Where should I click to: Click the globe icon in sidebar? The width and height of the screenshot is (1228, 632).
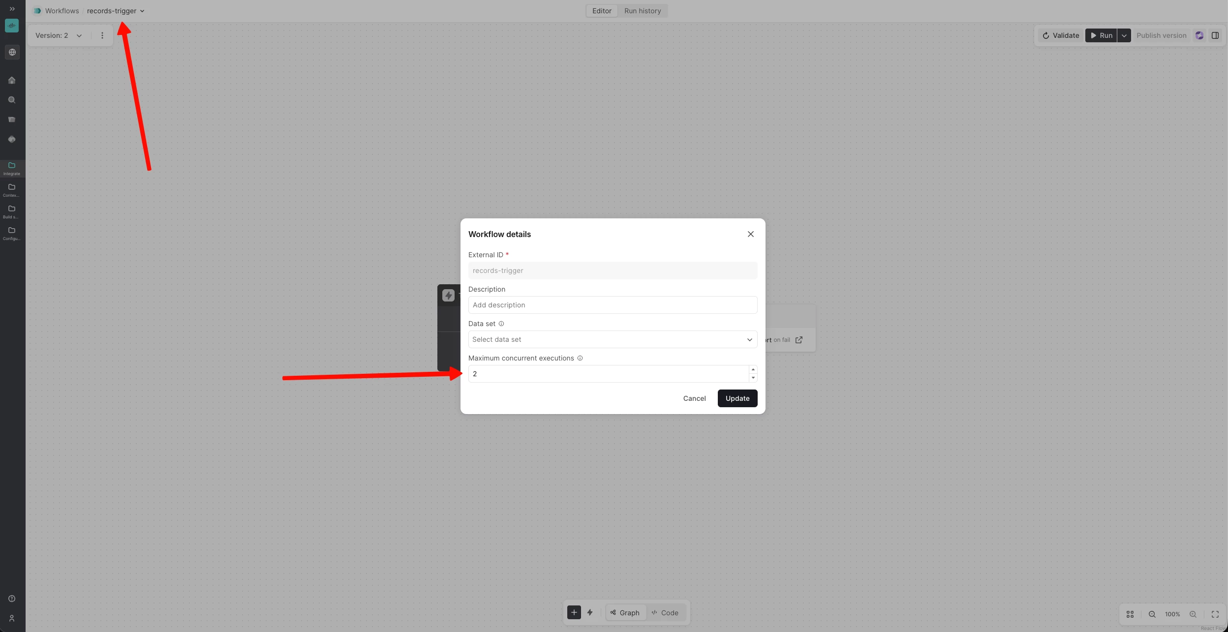click(x=12, y=52)
